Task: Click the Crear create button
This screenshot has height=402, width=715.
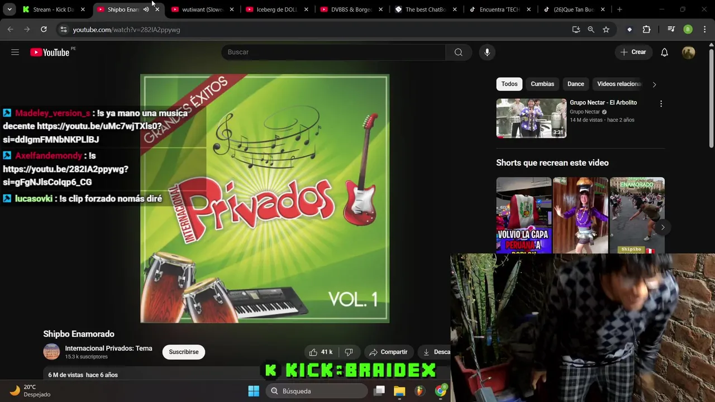Action: click(633, 52)
